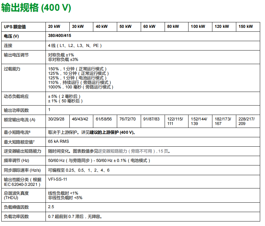Select the 30/29/28 rated current cell
Screen dimensions: 265x226
[56, 119]
